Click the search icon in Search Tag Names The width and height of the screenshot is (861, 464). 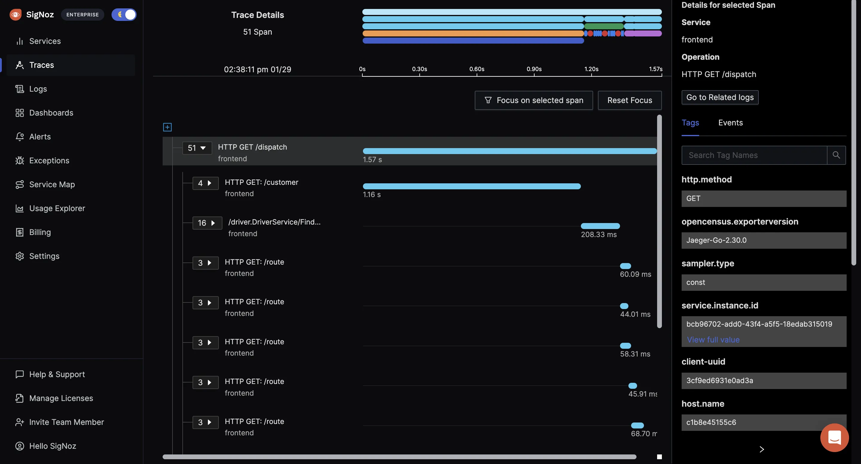pyautogui.click(x=836, y=155)
